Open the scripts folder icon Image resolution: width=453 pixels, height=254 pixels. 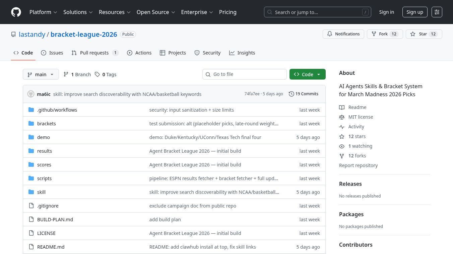click(31, 178)
